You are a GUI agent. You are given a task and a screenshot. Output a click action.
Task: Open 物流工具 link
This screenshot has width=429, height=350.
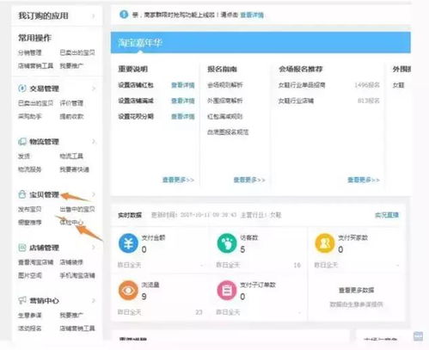click(x=71, y=157)
